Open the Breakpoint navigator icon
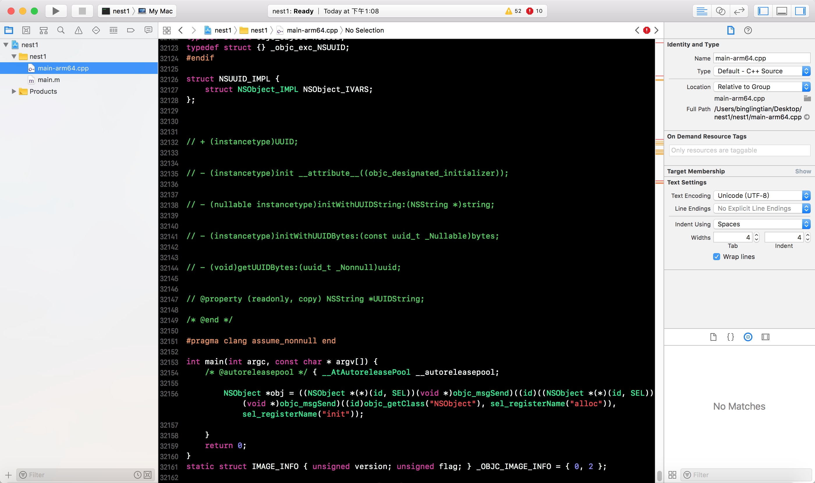Screen dimensions: 815x483 coord(131,30)
